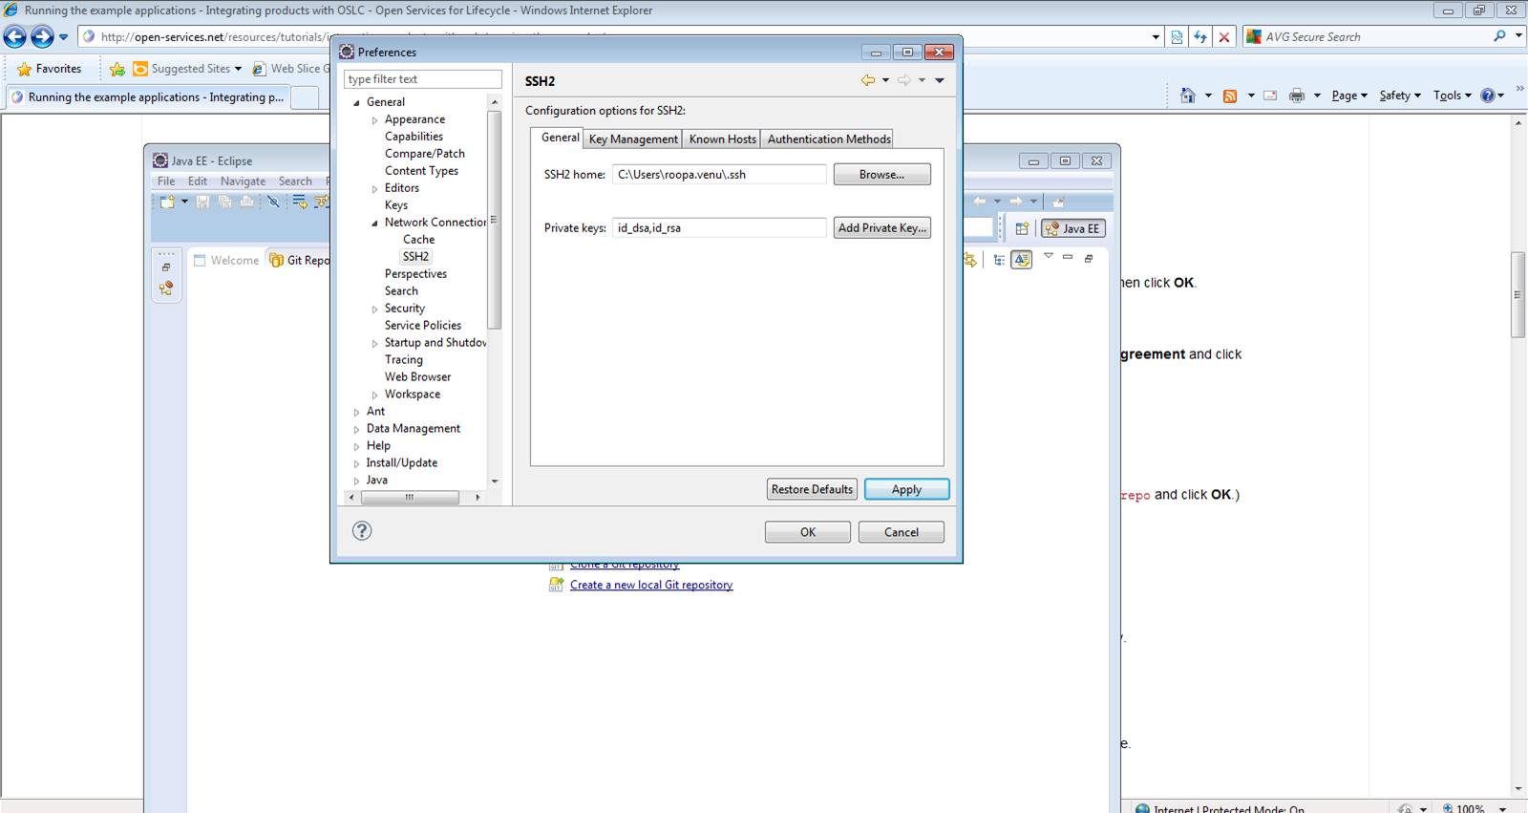Click Cancel in Preferences dialog
Screen dimensions: 1528x813
pos(901,532)
